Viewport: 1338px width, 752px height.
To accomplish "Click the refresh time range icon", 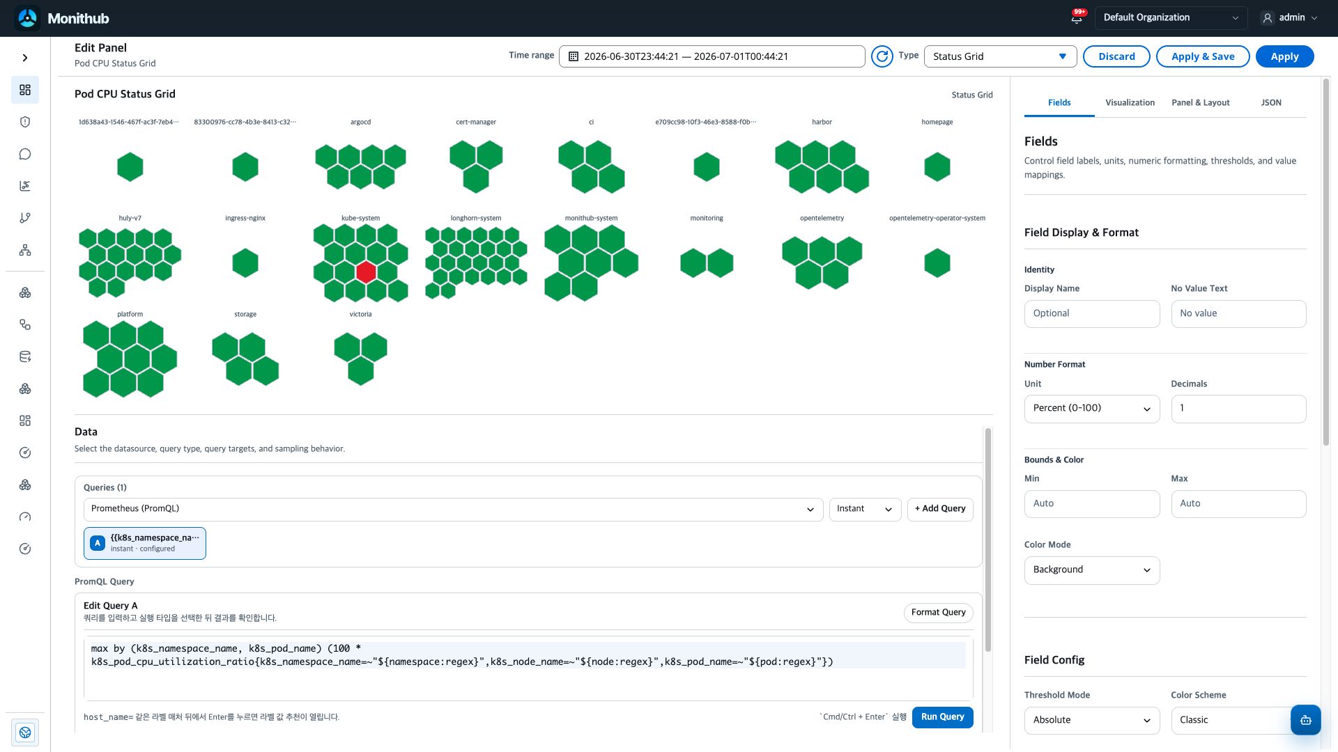I will tap(882, 56).
